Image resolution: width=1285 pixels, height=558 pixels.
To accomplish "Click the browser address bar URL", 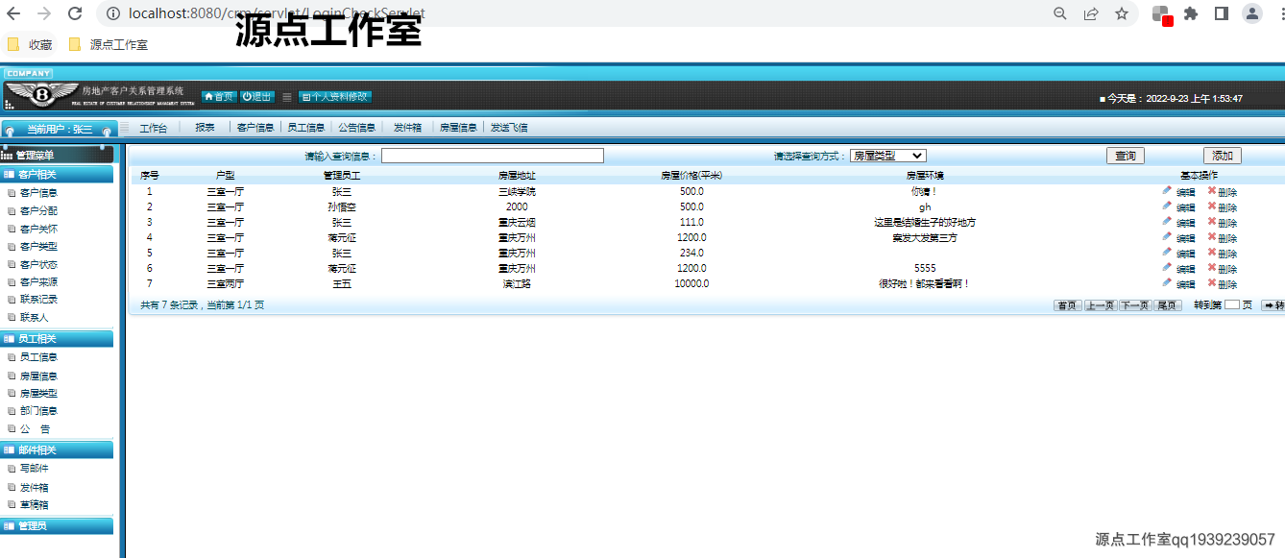I will (277, 13).
